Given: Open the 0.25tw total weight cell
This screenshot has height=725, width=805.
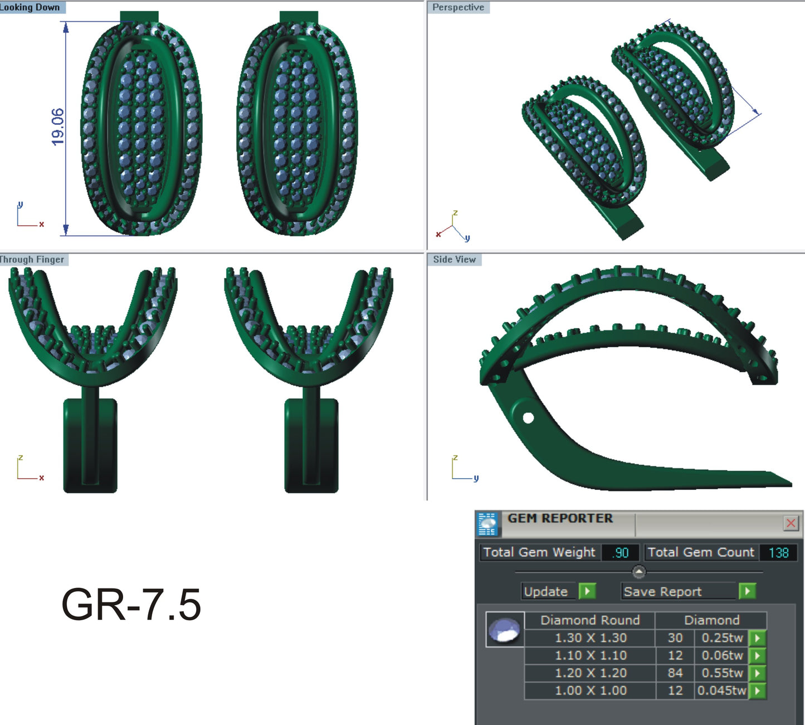Looking at the screenshot, I should pos(723,639).
